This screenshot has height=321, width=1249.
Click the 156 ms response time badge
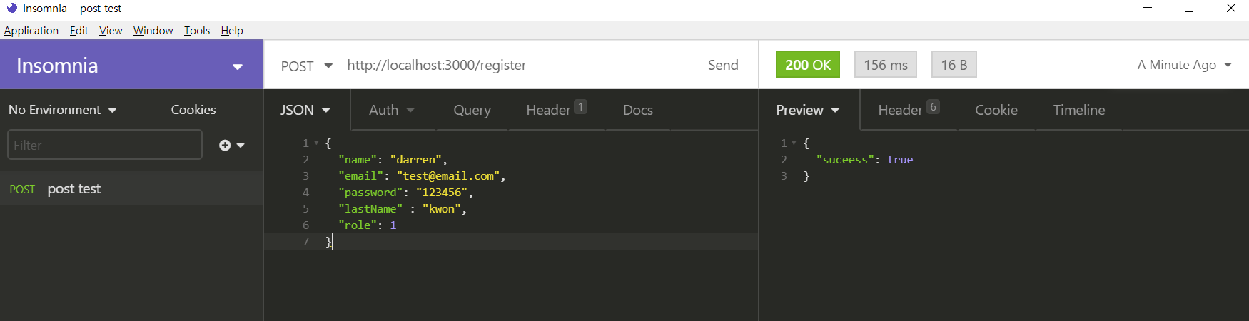(886, 65)
